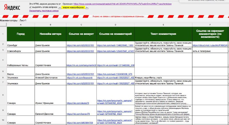The width and height of the screenshot is (229, 125).
Task: Click 'Ирина Уфимцева' nickname cell
Action: (x=50, y=95)
